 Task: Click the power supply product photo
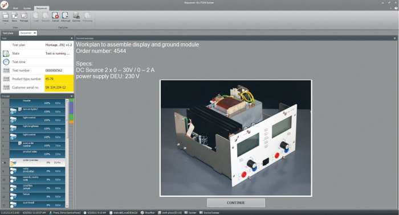235,138
